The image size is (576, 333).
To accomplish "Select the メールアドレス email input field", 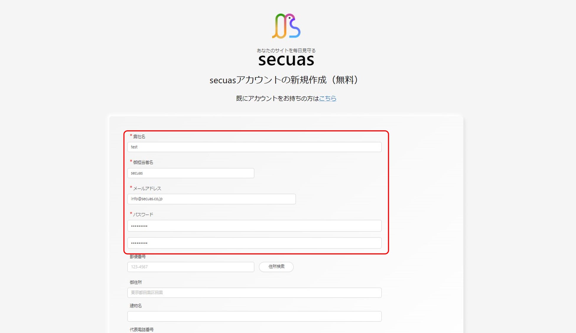I will [x=211, y=199].
